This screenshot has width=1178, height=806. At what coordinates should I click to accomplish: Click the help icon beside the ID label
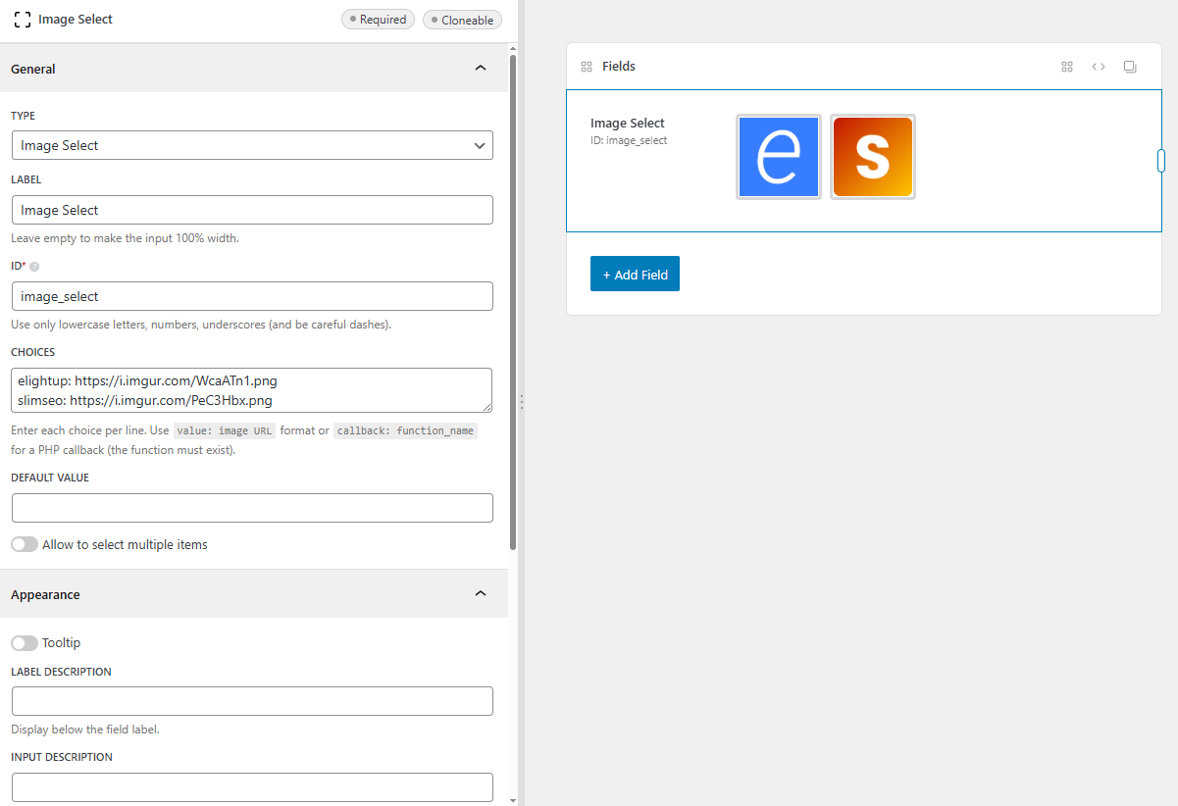point(34,267)
